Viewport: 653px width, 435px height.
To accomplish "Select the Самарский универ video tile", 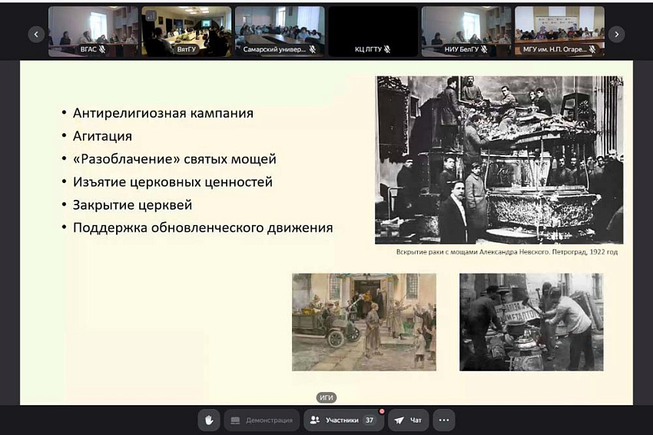I will [x=280, y=29].
